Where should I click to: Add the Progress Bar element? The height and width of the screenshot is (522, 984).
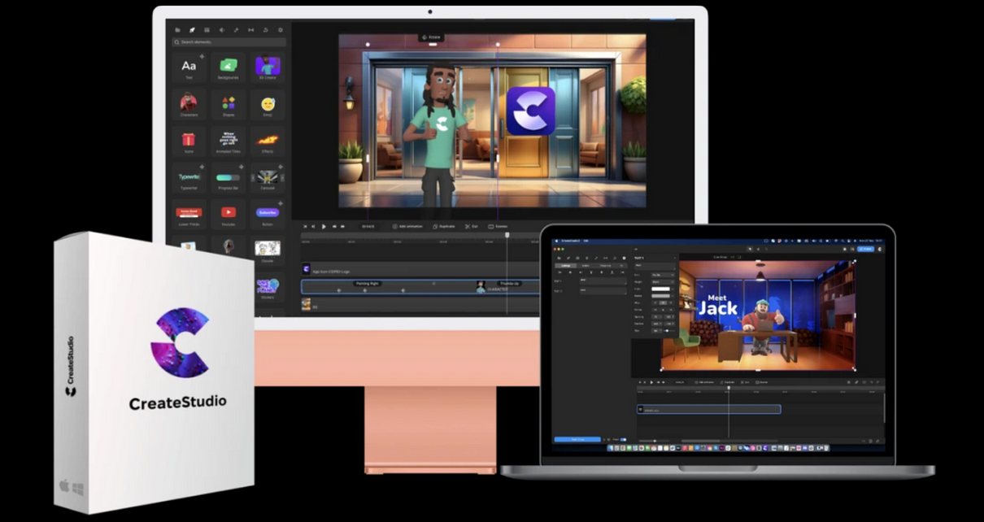coord(229,177)
